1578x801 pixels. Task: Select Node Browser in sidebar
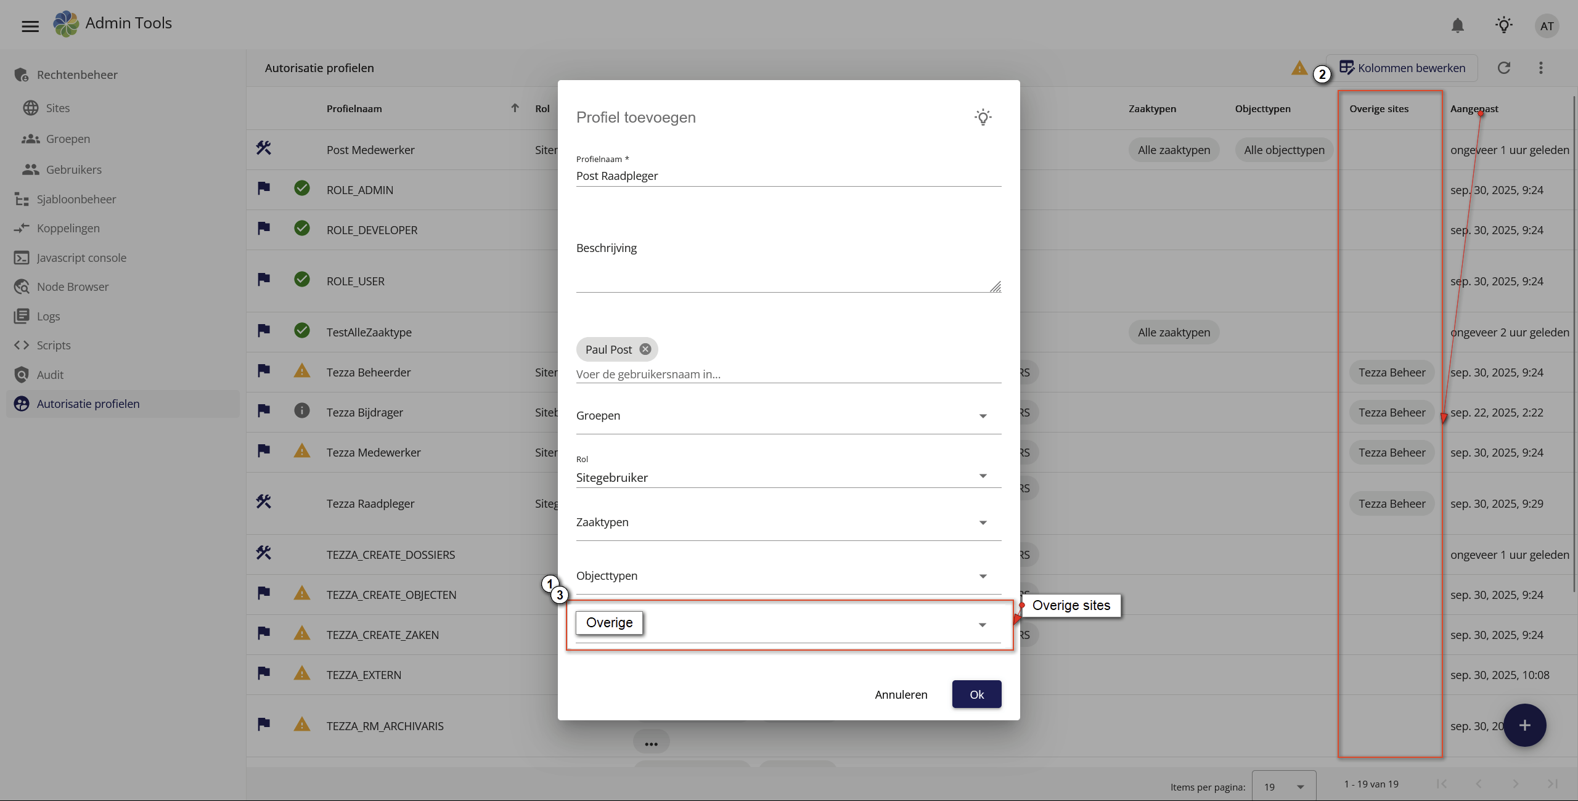tap(72, 287)
